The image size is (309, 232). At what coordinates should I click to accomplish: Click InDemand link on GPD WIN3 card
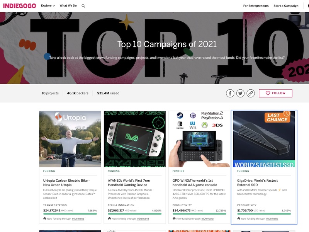tap(207, 218)
